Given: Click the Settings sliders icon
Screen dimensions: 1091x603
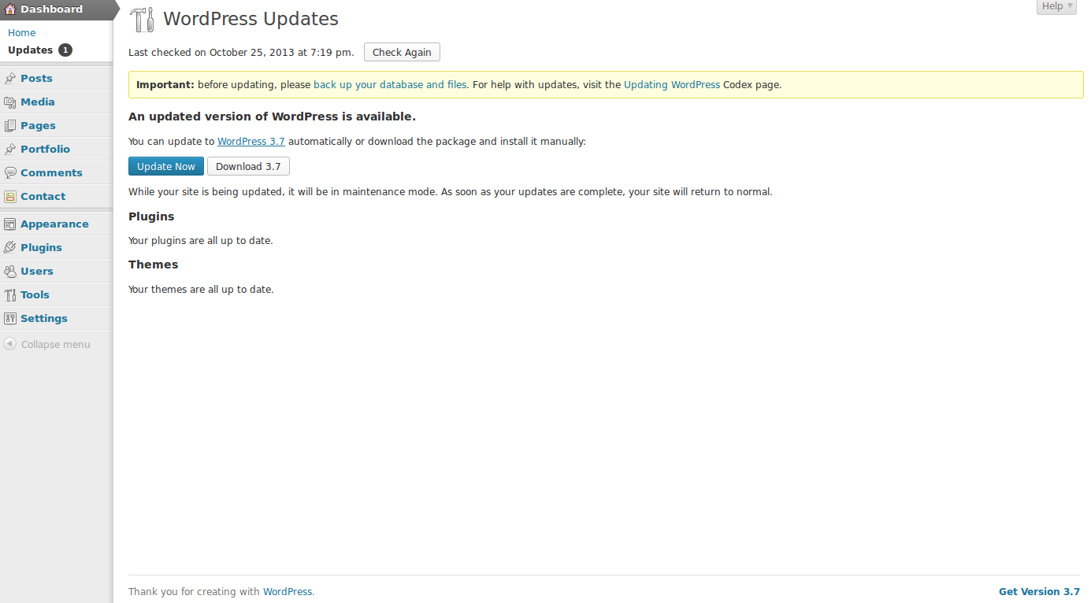Looking at the screenshot, I should pos(10,319).
